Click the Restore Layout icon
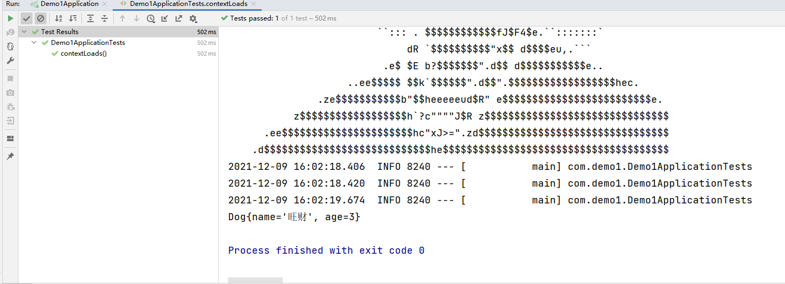The width and height of the screenshot is (785, 284). tap(10, 138)
